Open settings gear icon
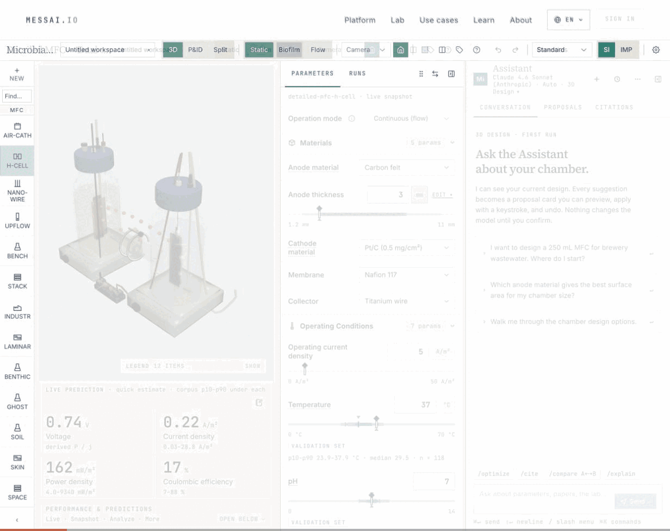The width and height of the screenshot is (670, 531). point(656,50)
